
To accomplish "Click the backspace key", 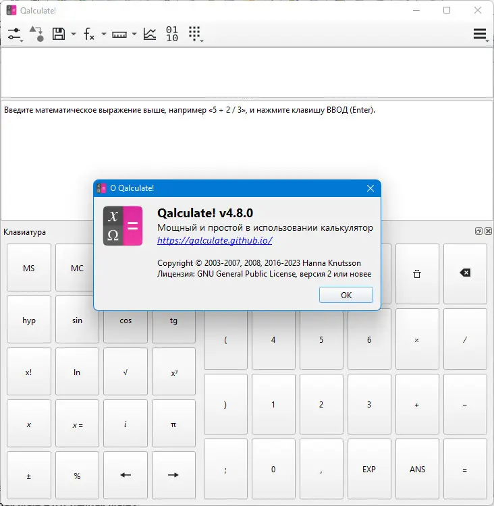I will coord(465,274).
